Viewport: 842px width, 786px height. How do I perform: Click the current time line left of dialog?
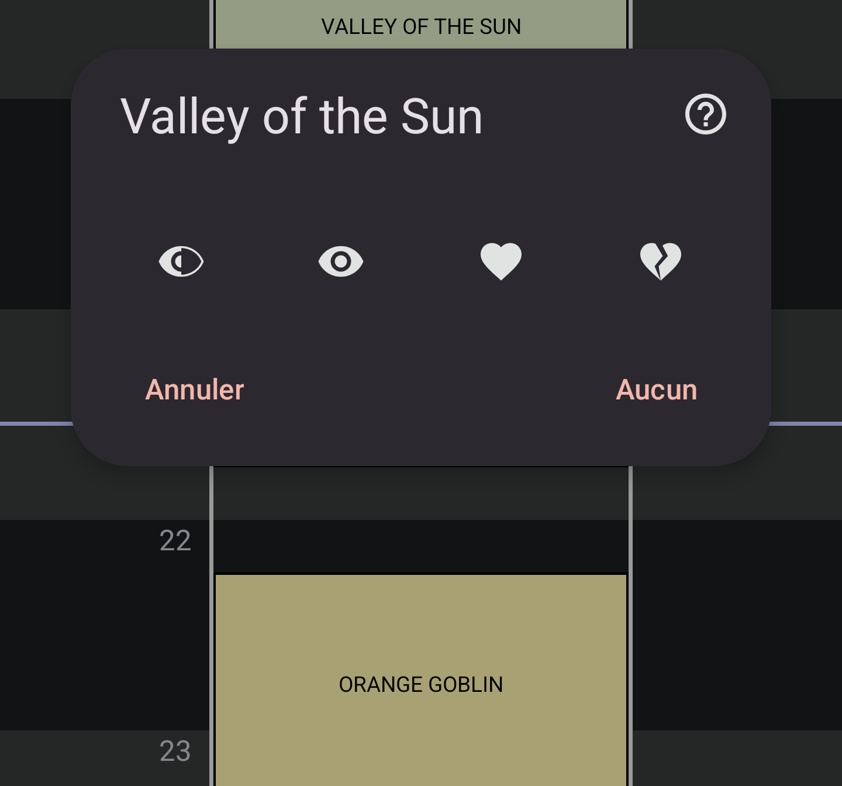(x=35, y=423)
